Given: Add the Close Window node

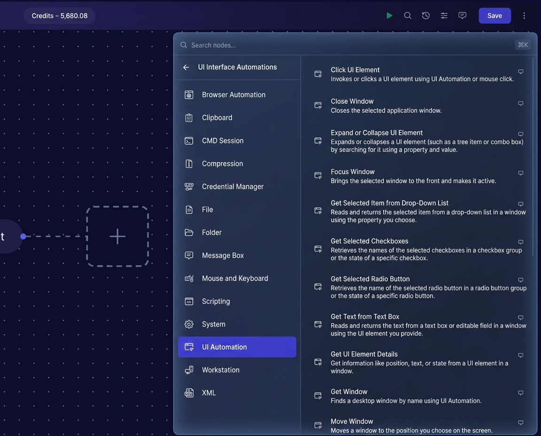Looking at the screenshot, I should 418,106.
